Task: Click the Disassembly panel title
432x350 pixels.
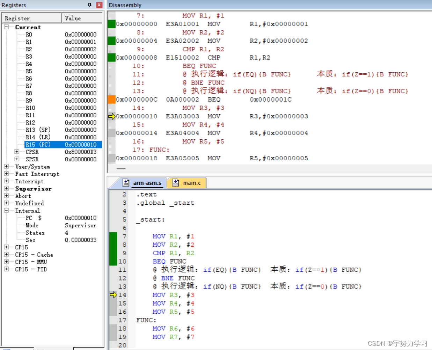Action: [125, 5]
